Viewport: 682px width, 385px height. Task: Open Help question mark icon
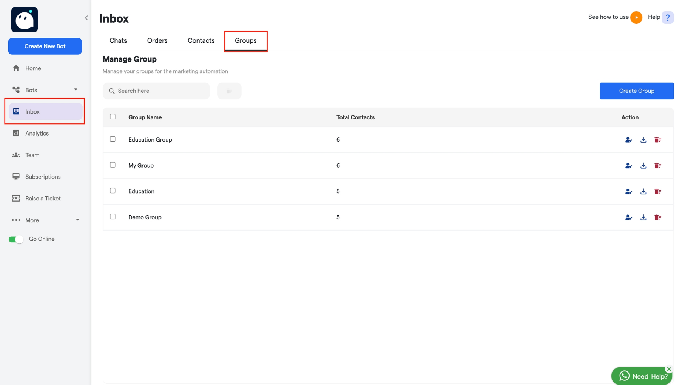coord(668,17)
